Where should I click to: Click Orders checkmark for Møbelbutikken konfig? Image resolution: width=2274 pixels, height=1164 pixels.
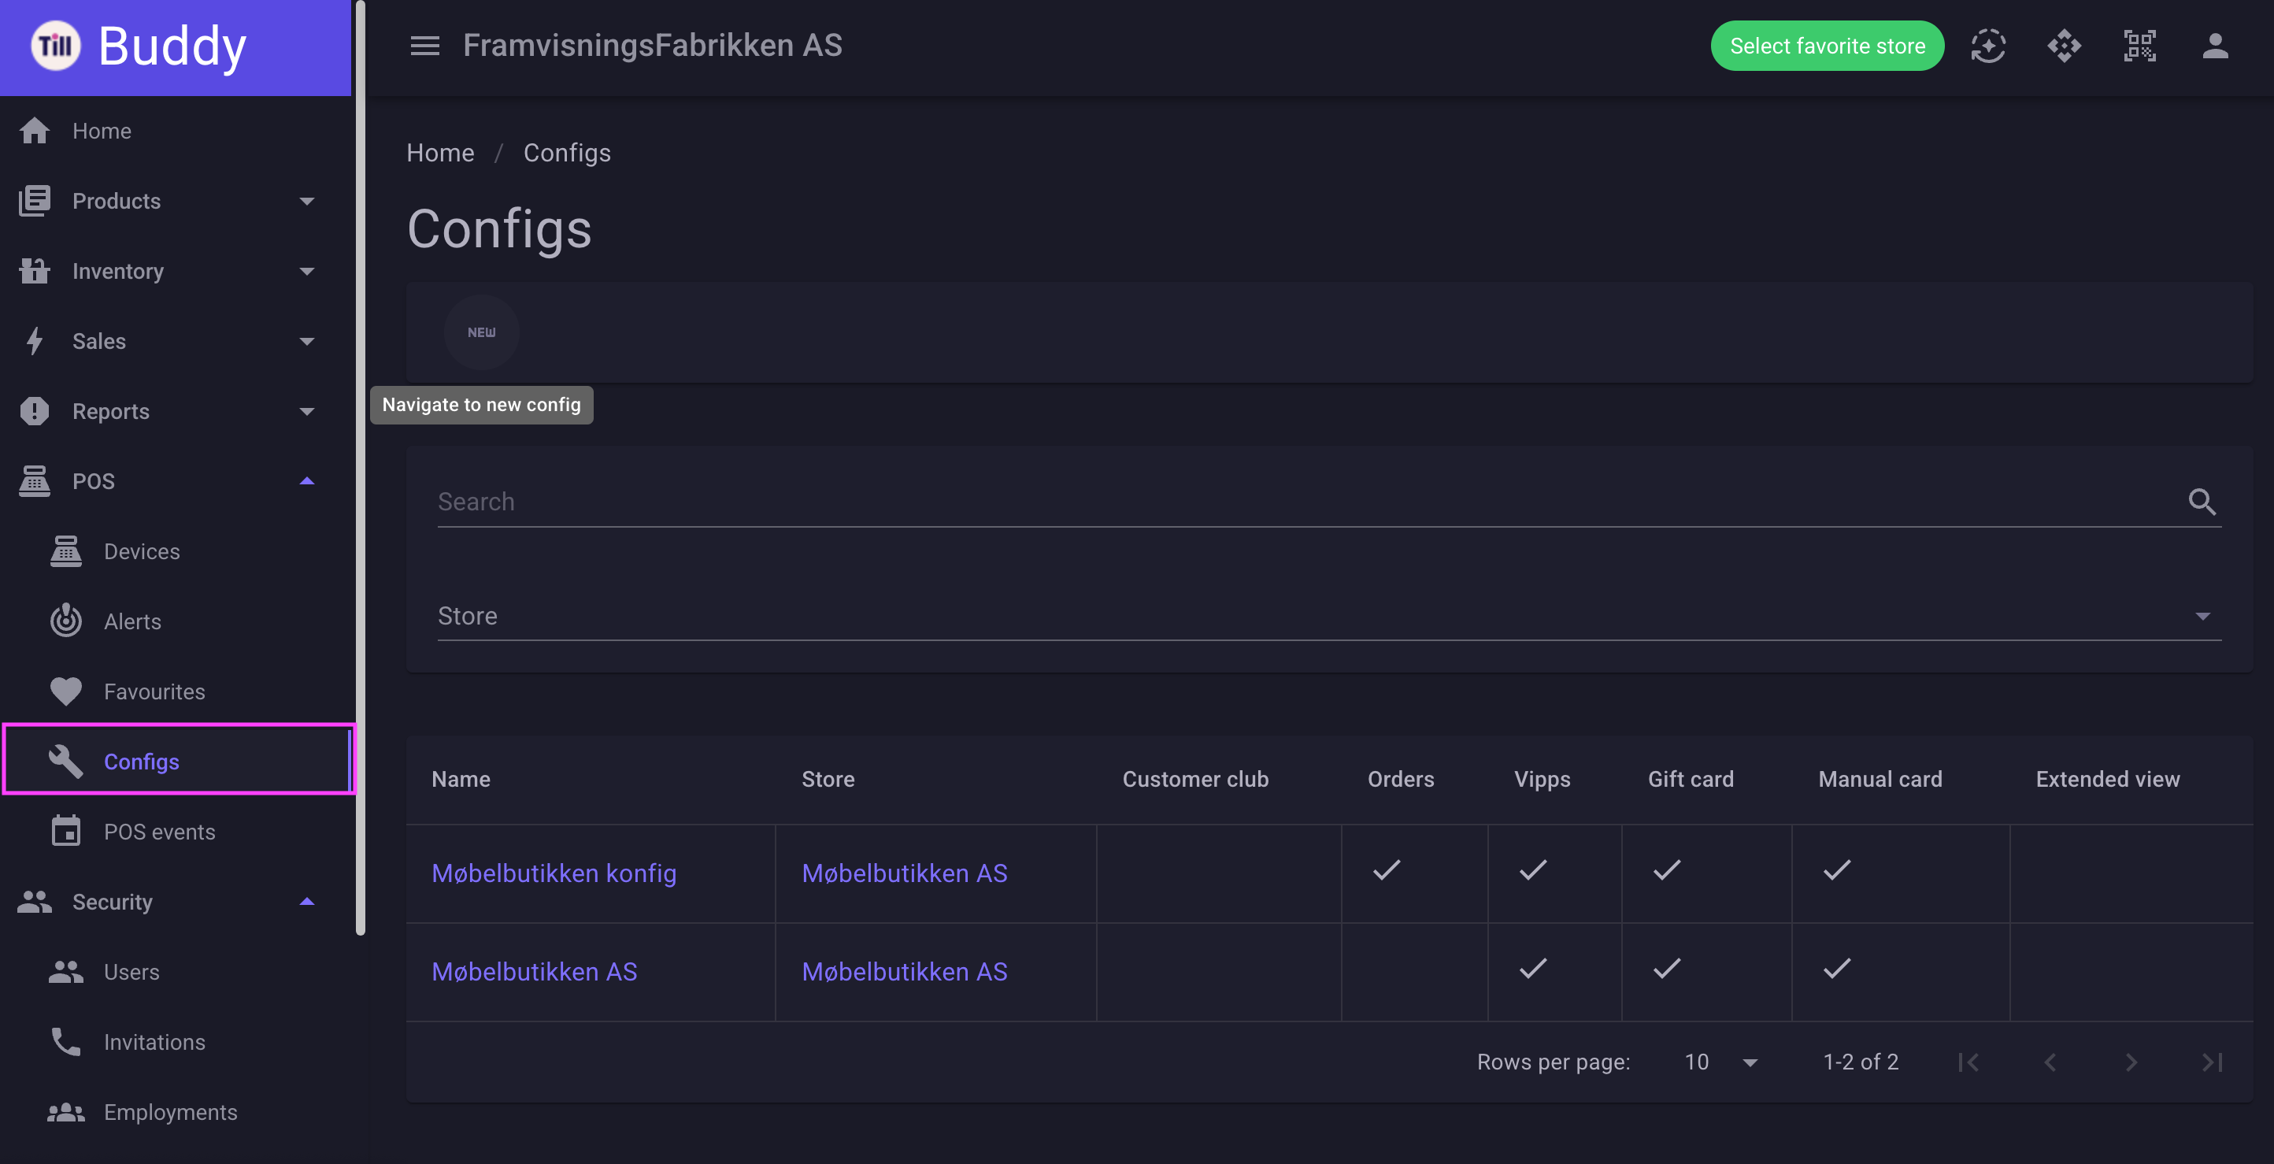1387,871
